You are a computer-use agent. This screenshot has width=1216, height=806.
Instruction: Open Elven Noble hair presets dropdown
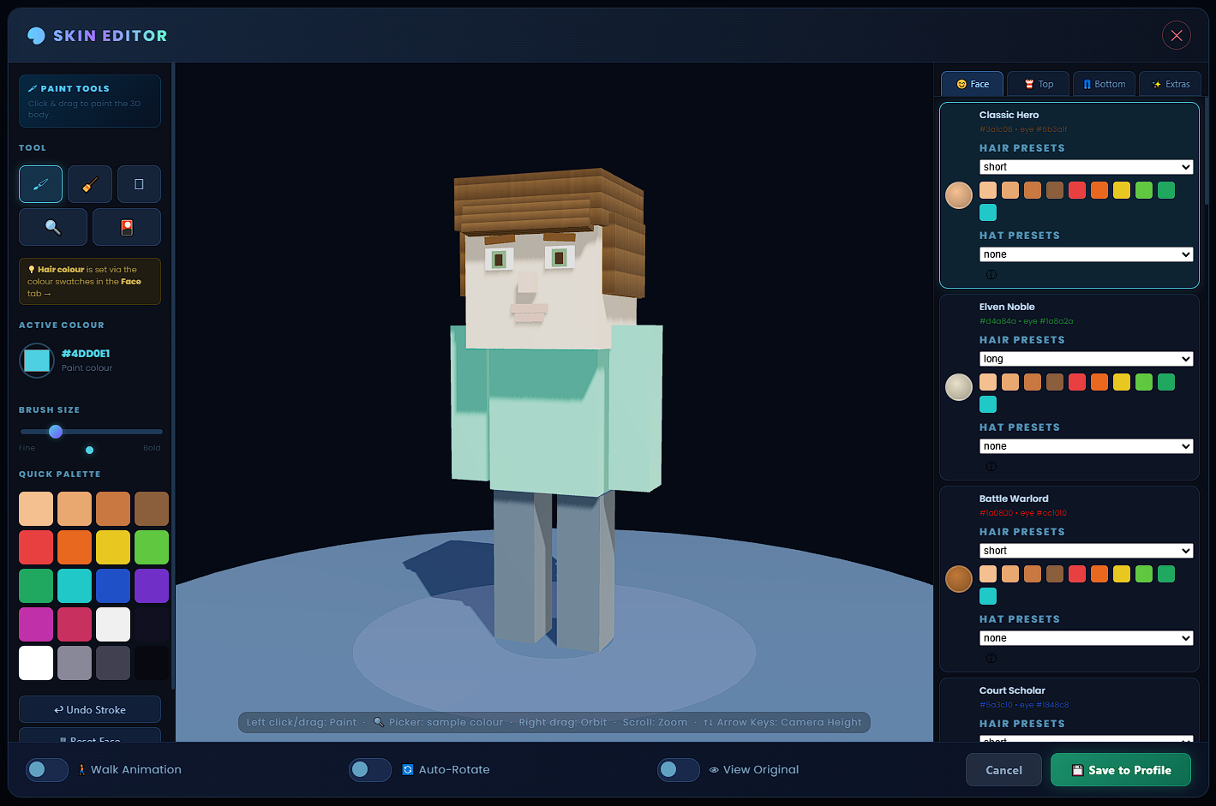pyautogui.click(x=1087, y=359)
